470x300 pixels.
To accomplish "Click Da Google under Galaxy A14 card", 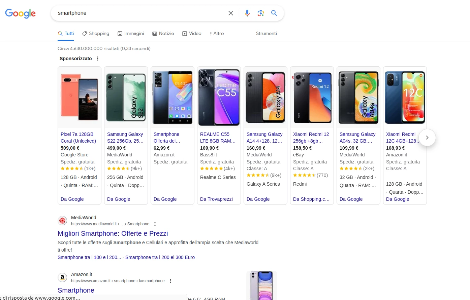I will tap(258, 199).
